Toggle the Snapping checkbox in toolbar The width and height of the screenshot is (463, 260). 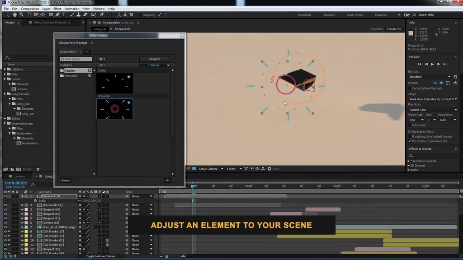coord(140,15)
